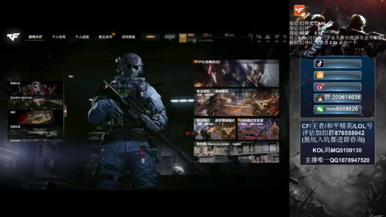Click the text KOL码MQ5100130
Viewport: 386px width, 217px height.
(x=337, y=150)
